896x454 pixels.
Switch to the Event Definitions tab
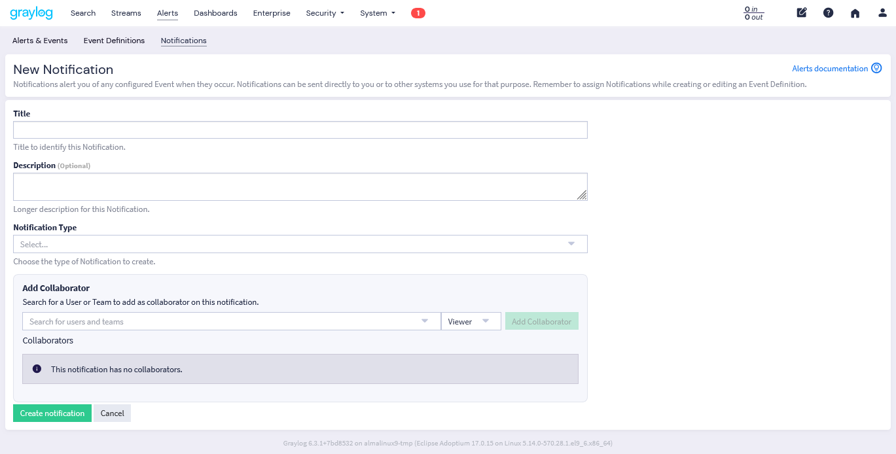click(x=114, y=41)
